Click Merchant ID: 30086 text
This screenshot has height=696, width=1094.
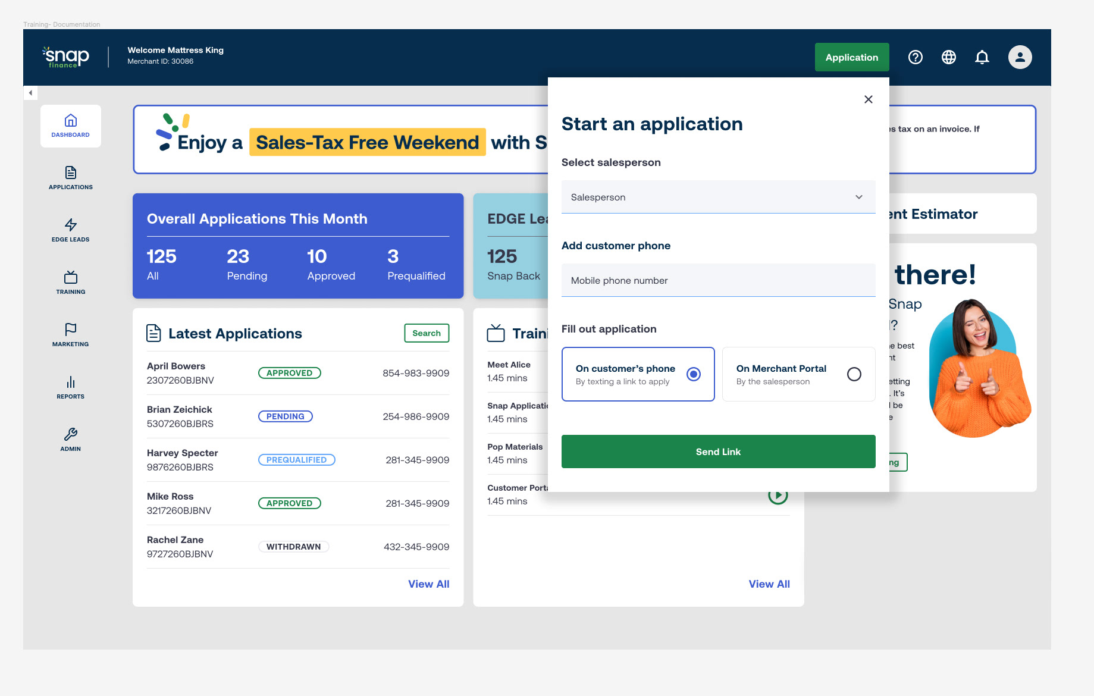click(x=161, y=61)
